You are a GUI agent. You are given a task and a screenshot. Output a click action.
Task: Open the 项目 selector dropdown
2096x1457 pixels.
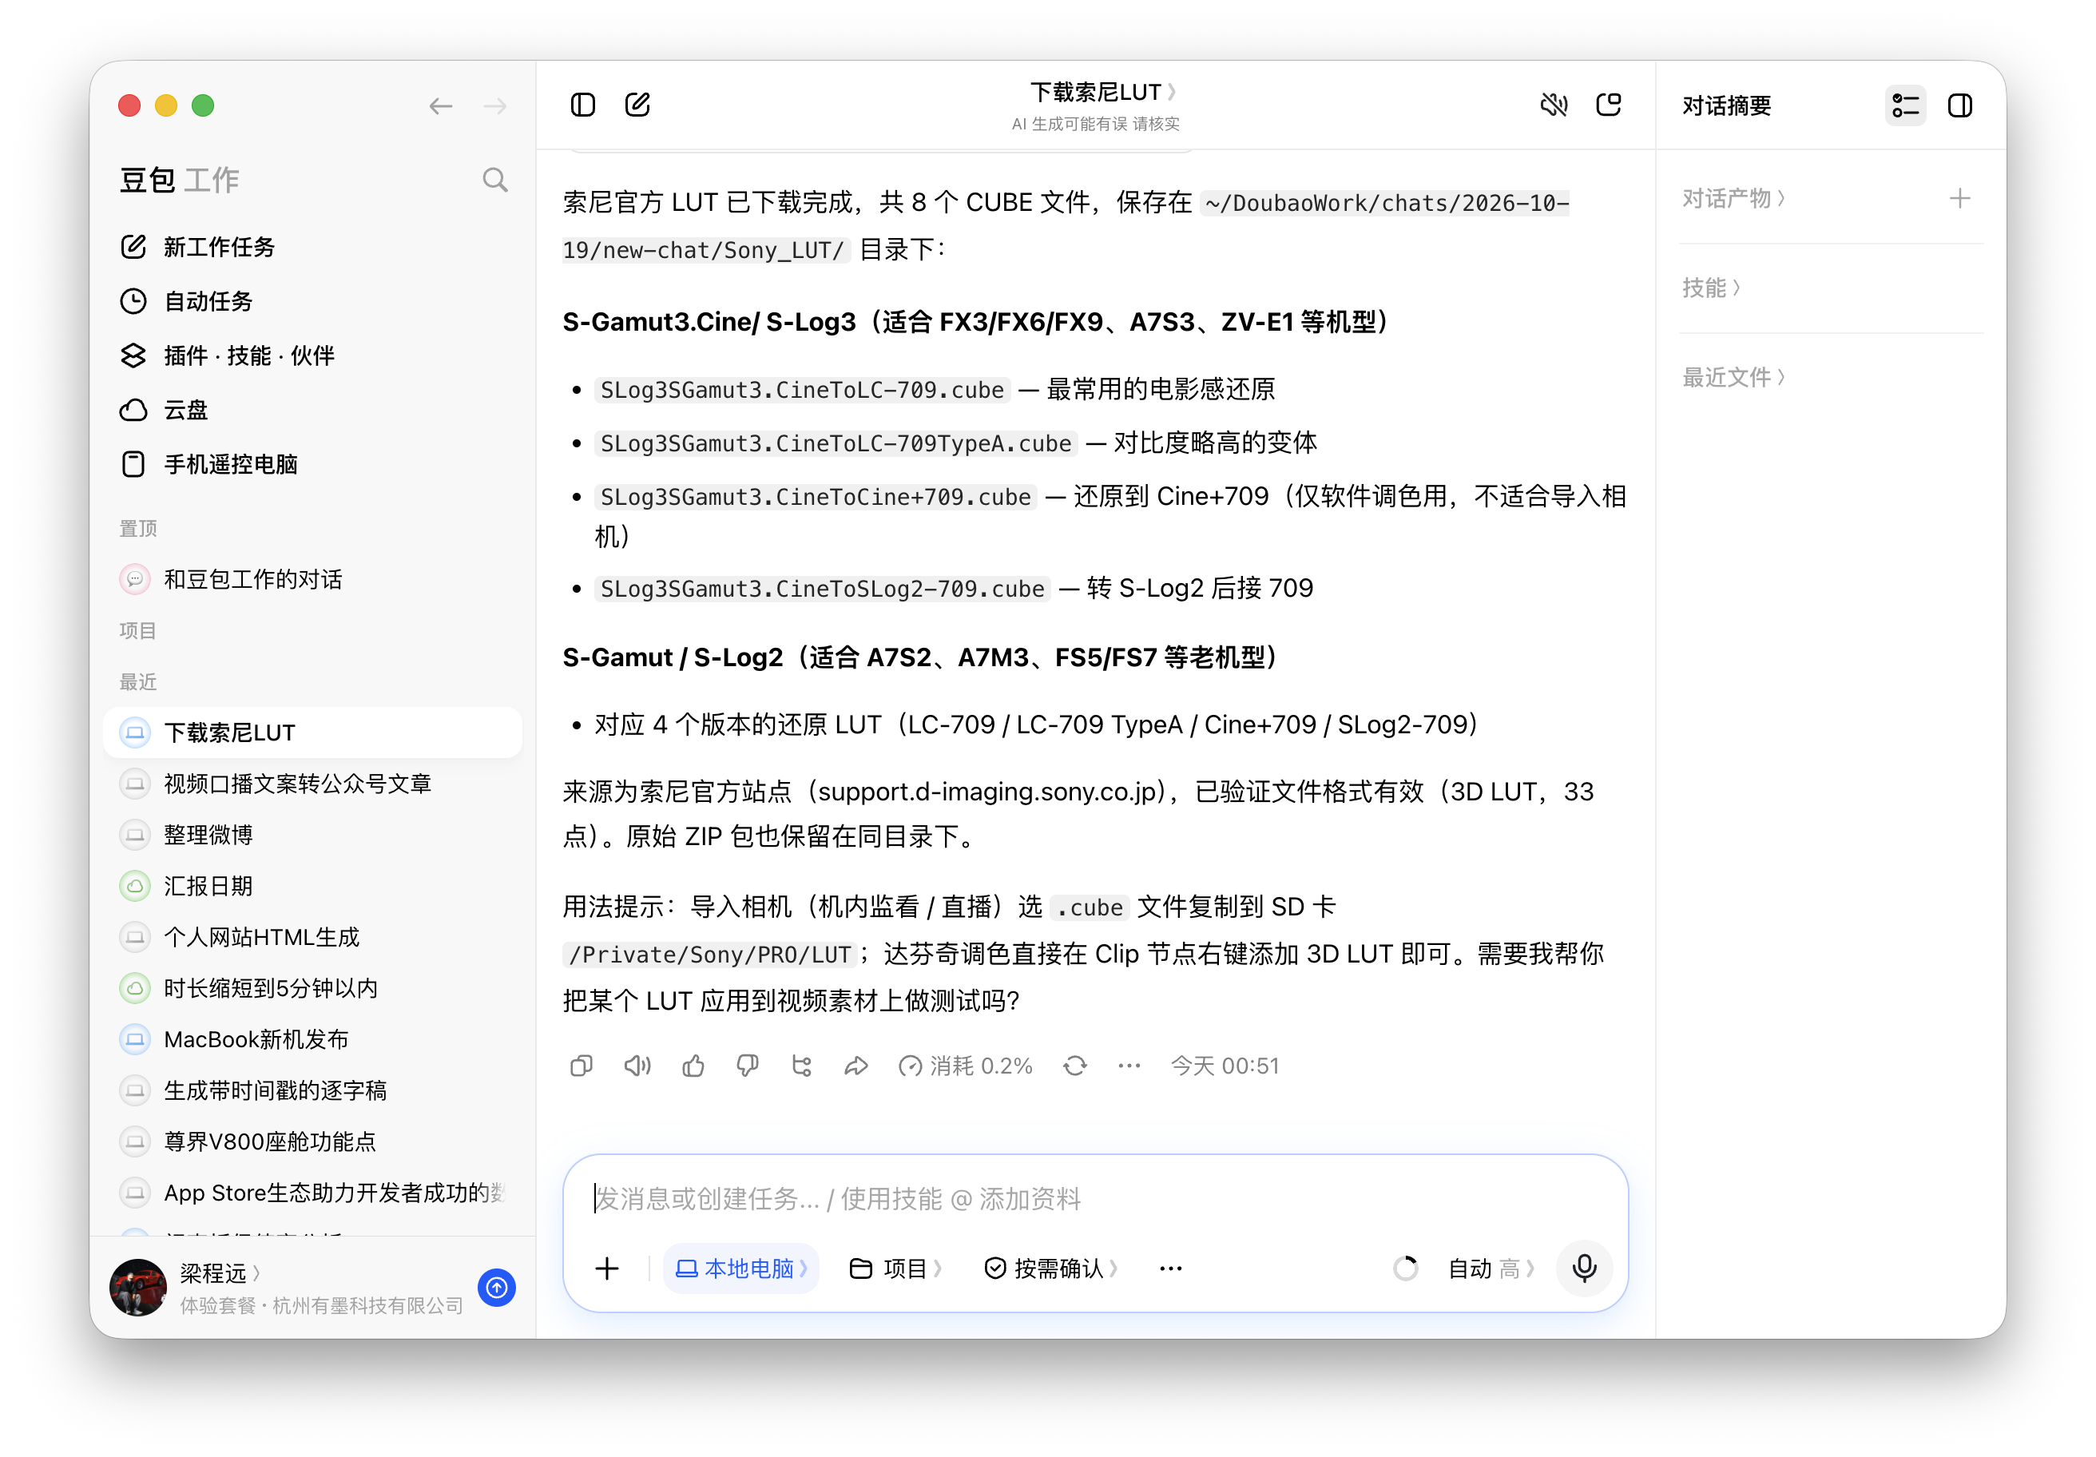click(x=895, y=1268)
